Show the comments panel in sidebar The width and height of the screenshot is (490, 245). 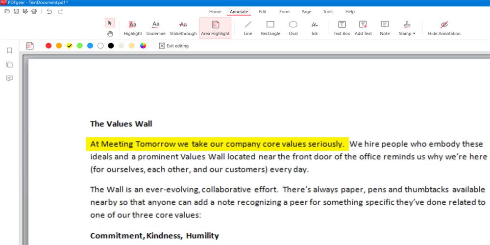[x=9, y=78]
